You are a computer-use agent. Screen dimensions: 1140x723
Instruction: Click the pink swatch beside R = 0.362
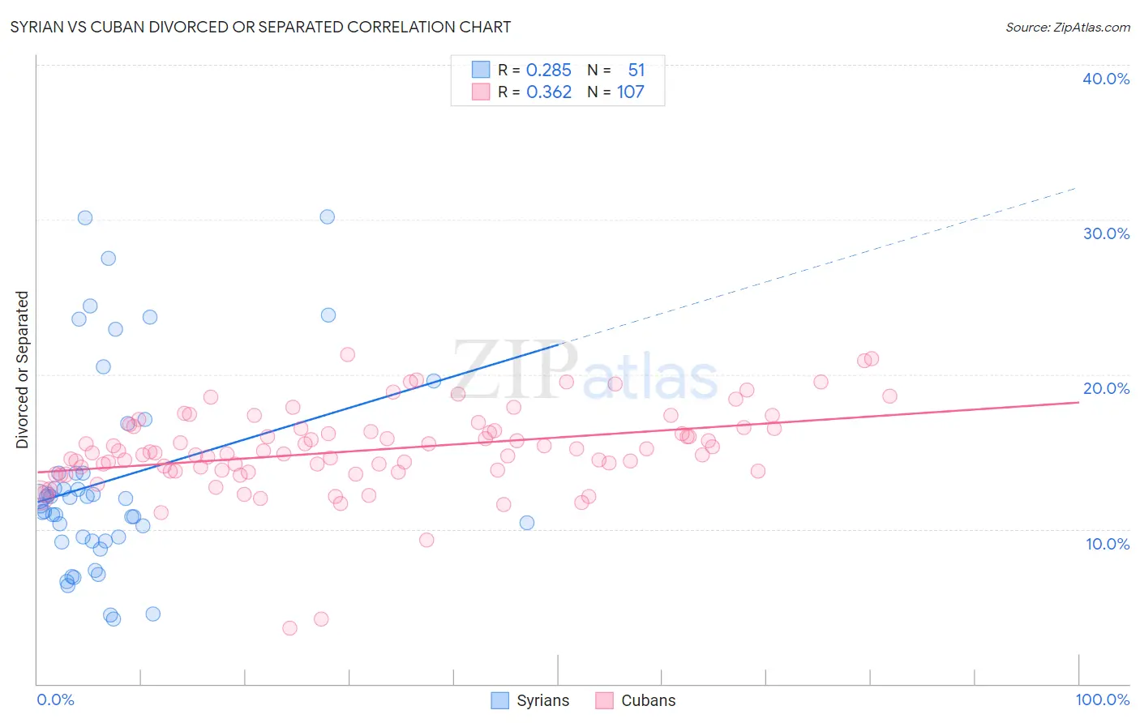(x=481, y=92)
